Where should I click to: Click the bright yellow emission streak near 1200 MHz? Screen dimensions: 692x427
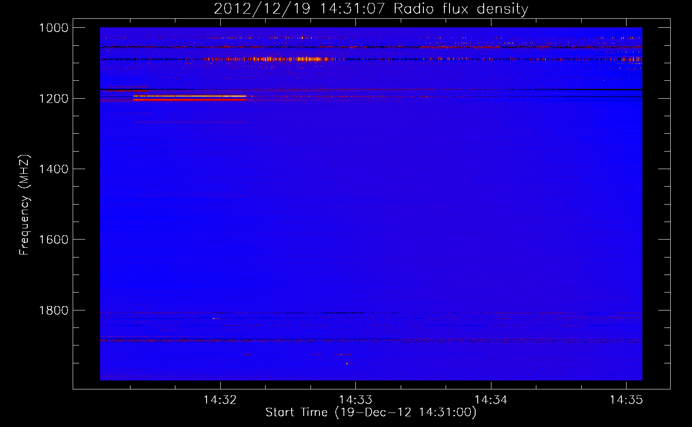point(190,97)
